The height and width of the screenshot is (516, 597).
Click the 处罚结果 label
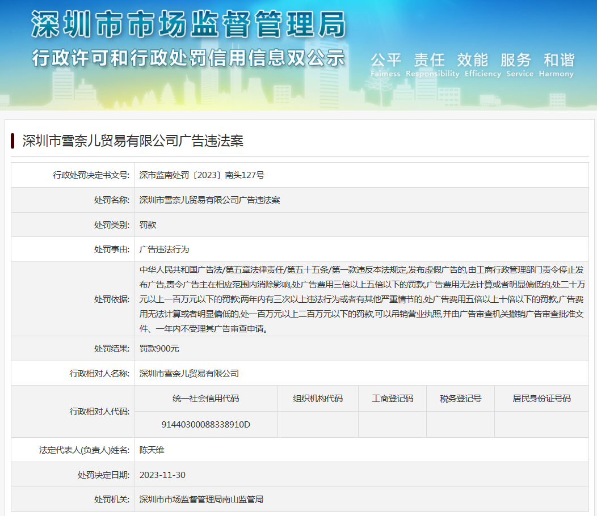pyautogui.click(x=112, y=349)
